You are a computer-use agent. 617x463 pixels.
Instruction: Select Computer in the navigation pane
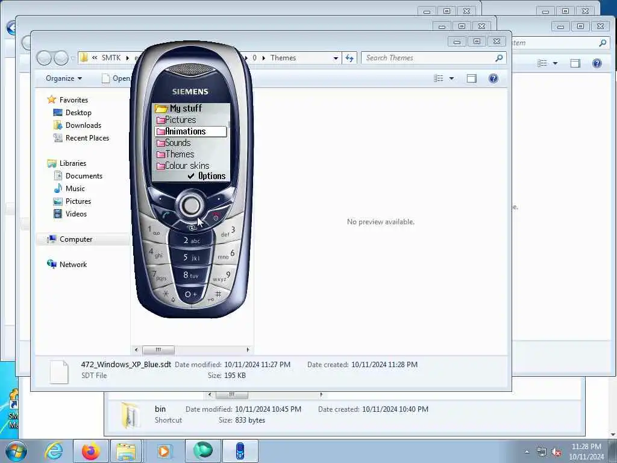click(x=75, y=239)
